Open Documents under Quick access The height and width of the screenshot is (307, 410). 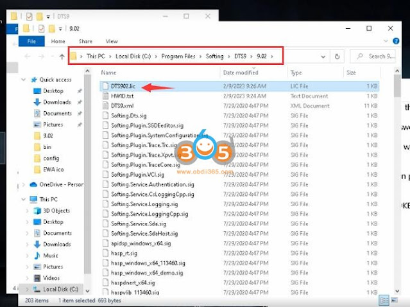(x=57, y=113)
